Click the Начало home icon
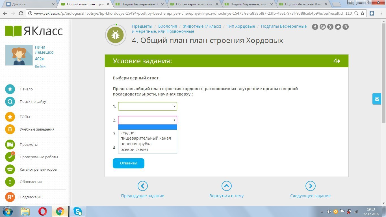The width and height of the screenshot is (386, 217). [x=10, y=89]
